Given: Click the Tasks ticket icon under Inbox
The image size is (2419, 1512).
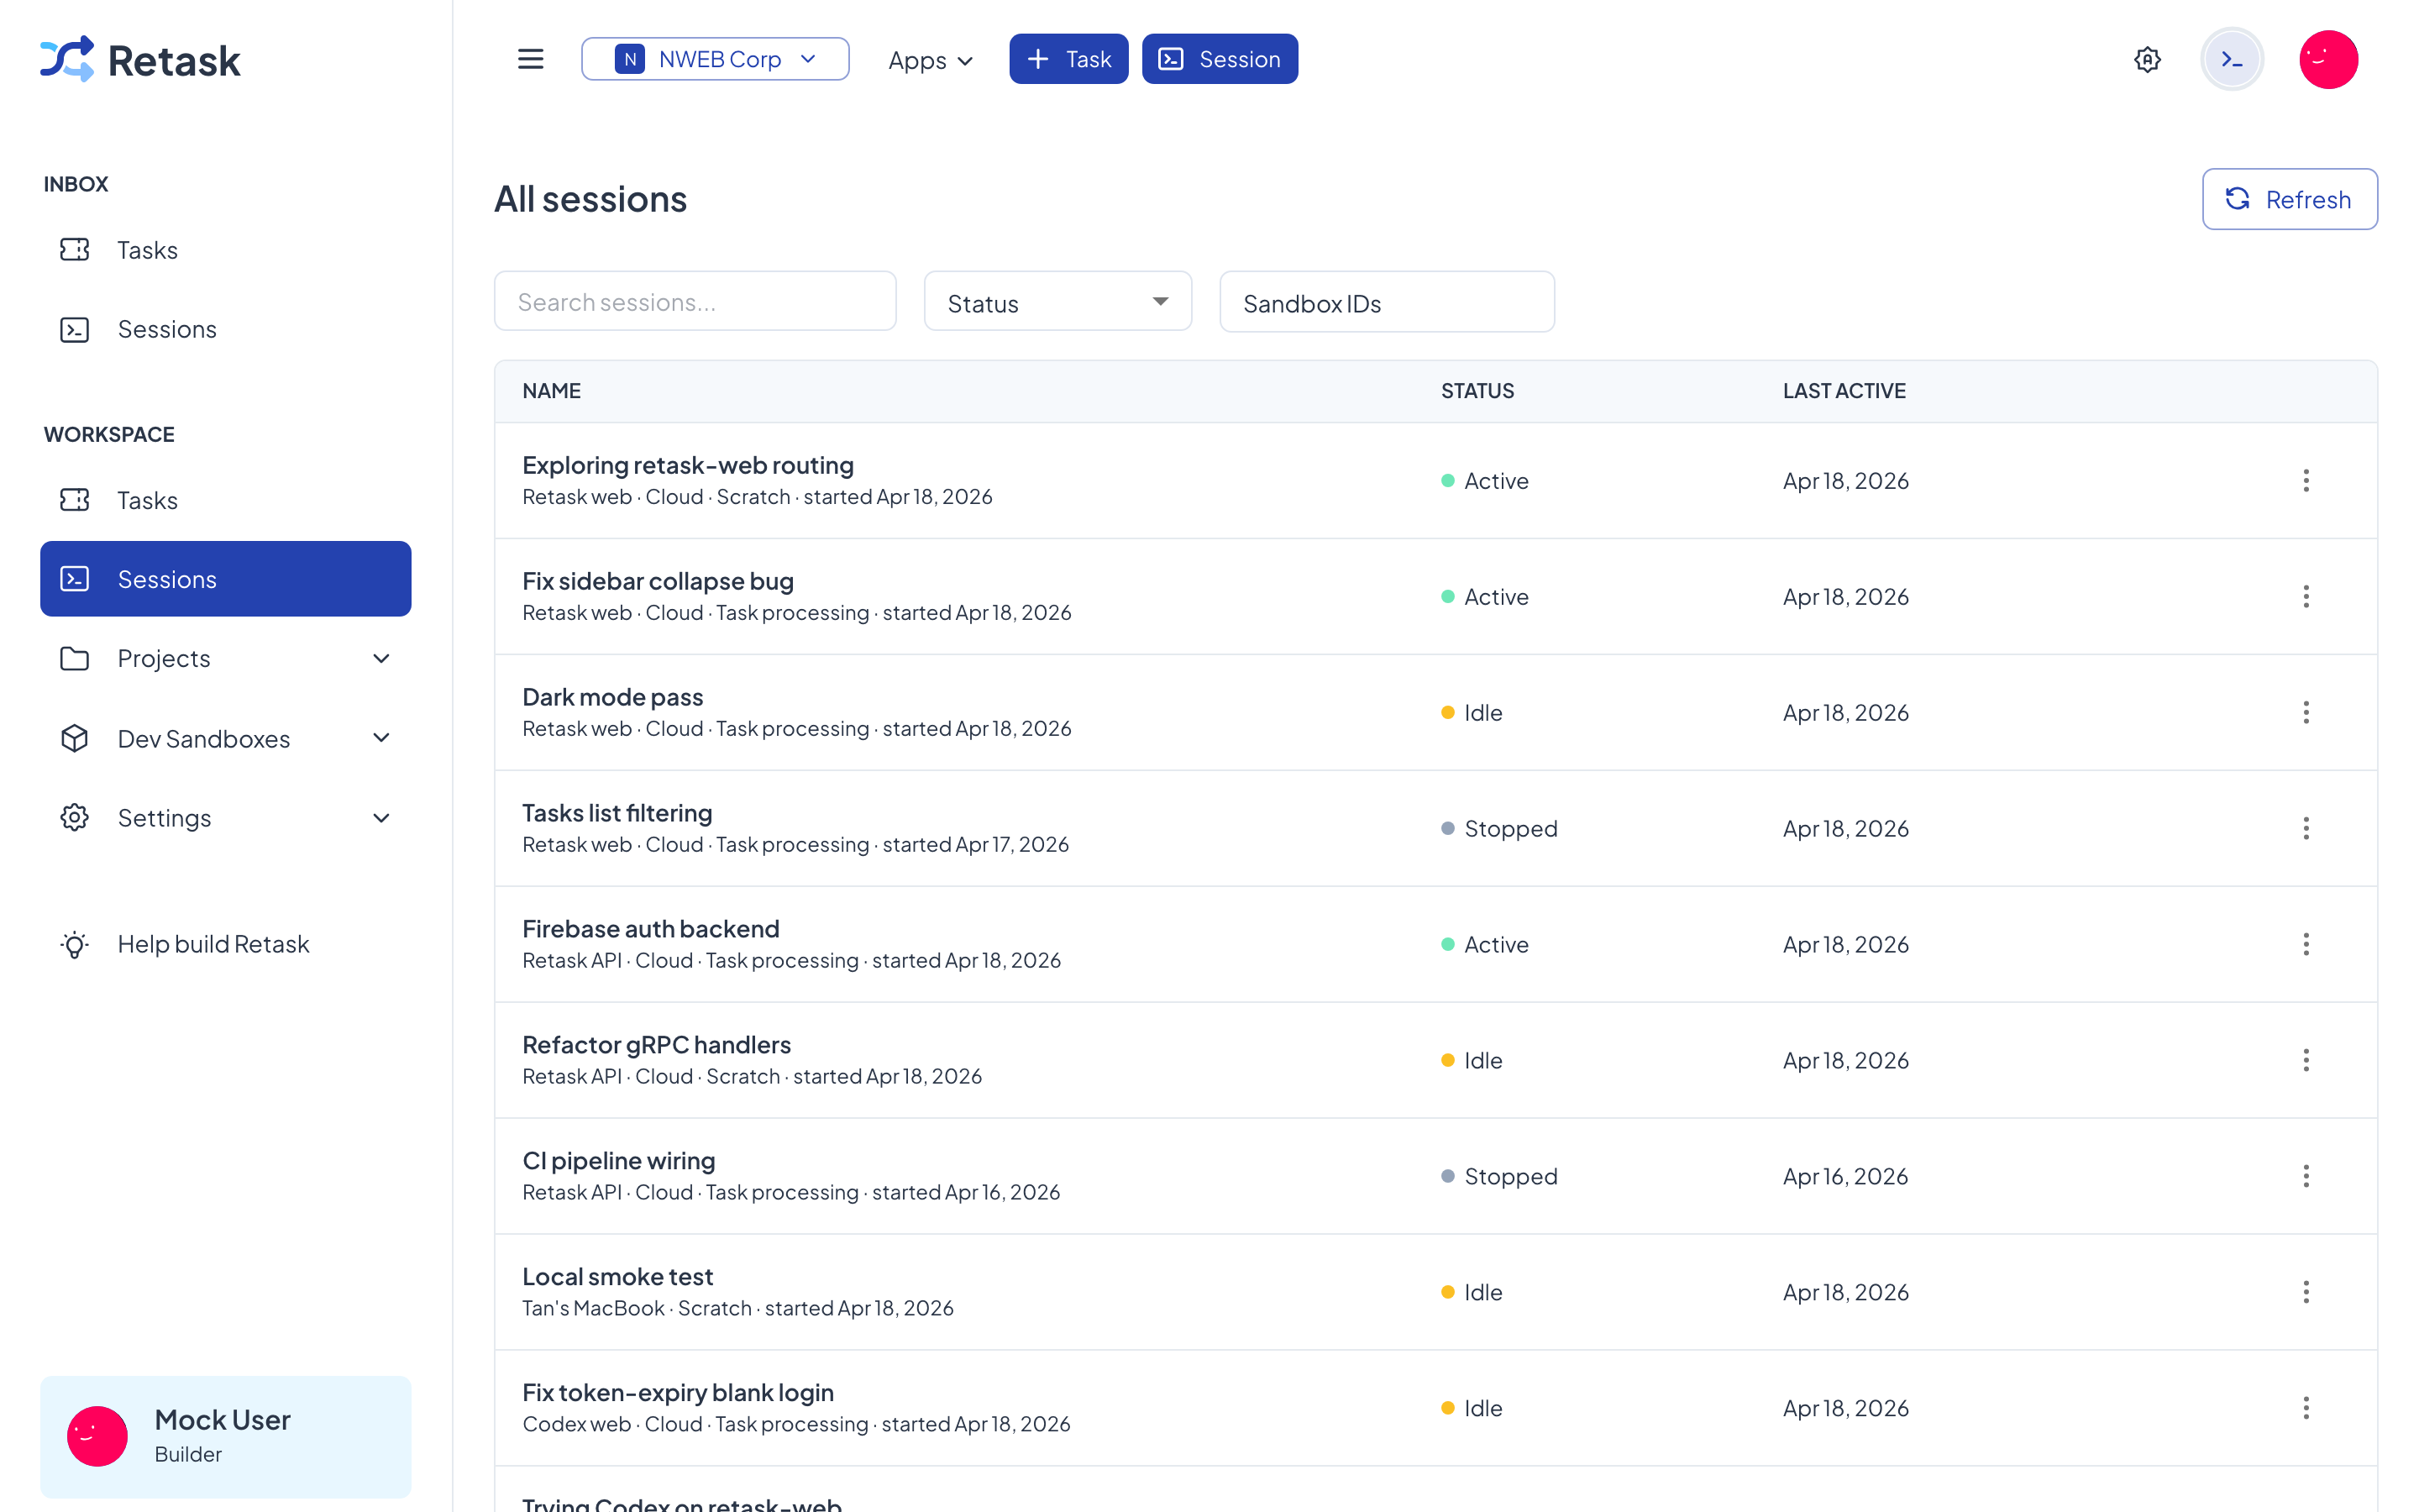Looking at the screenshot, I should click(74, 250).
